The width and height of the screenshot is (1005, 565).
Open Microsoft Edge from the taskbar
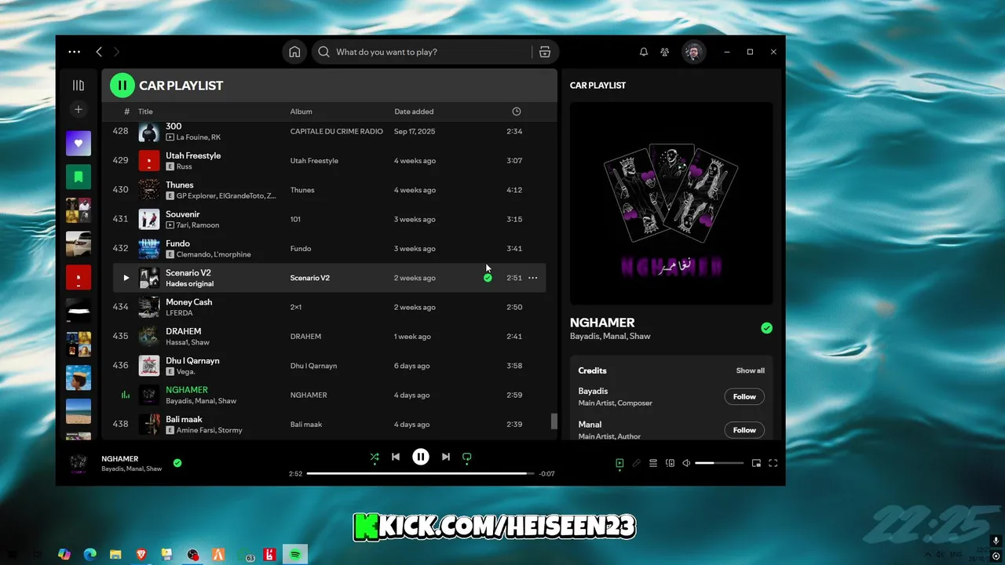pyautogui.click(x=90, y=555)
